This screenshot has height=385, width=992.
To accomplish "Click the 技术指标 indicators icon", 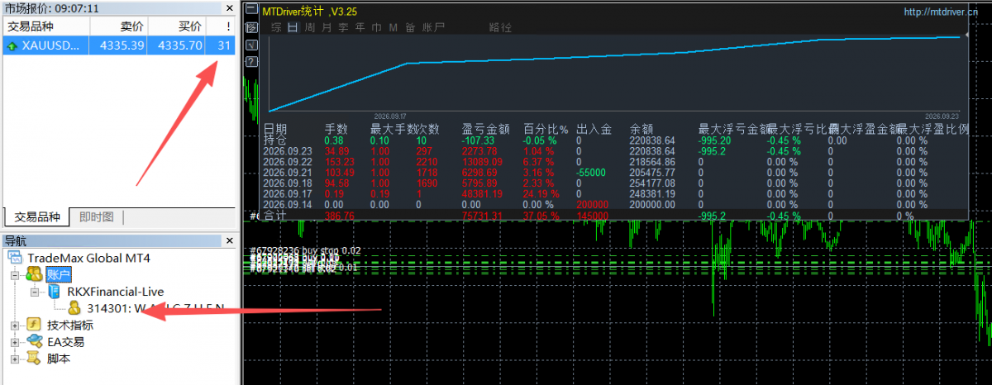I will click(x=35, y=325).
